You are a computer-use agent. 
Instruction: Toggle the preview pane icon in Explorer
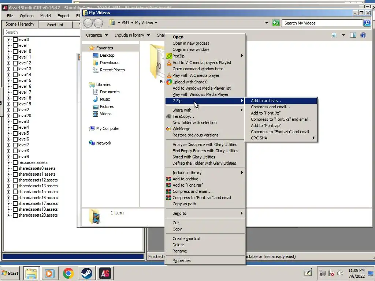(x=353, y=35)
